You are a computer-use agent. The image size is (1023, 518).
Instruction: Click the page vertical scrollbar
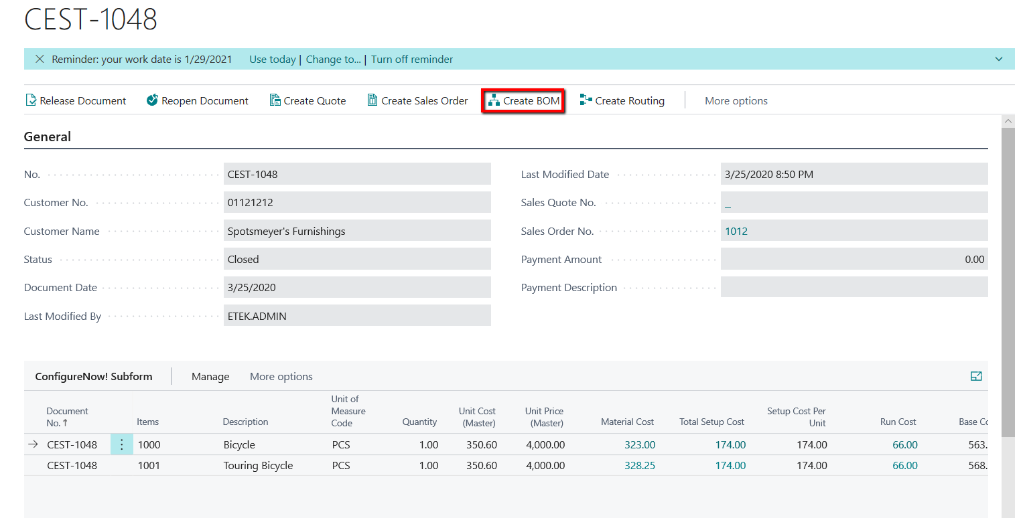pyautogui.click(x=1008, y=268)
